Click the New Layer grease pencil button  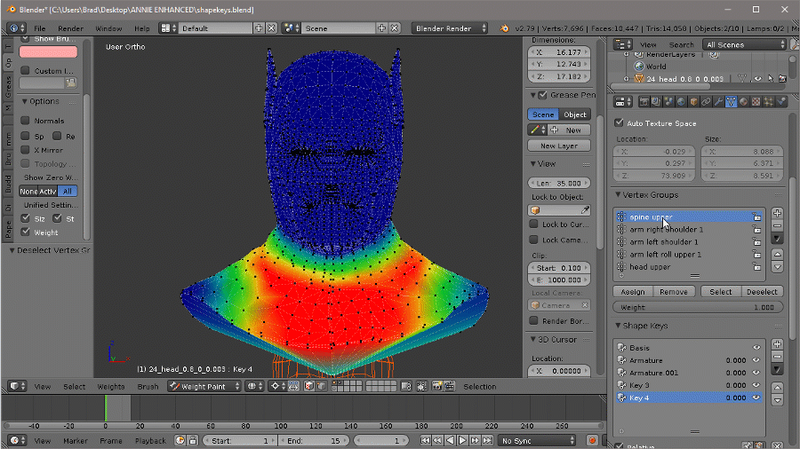tap(558, 146)
